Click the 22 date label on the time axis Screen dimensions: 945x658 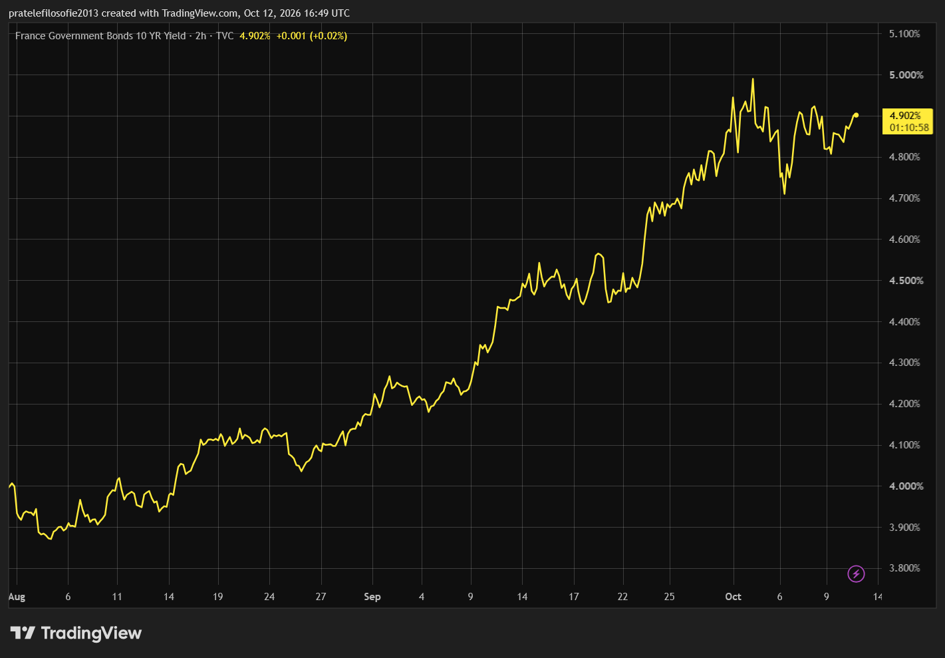(x=622, y=597)
